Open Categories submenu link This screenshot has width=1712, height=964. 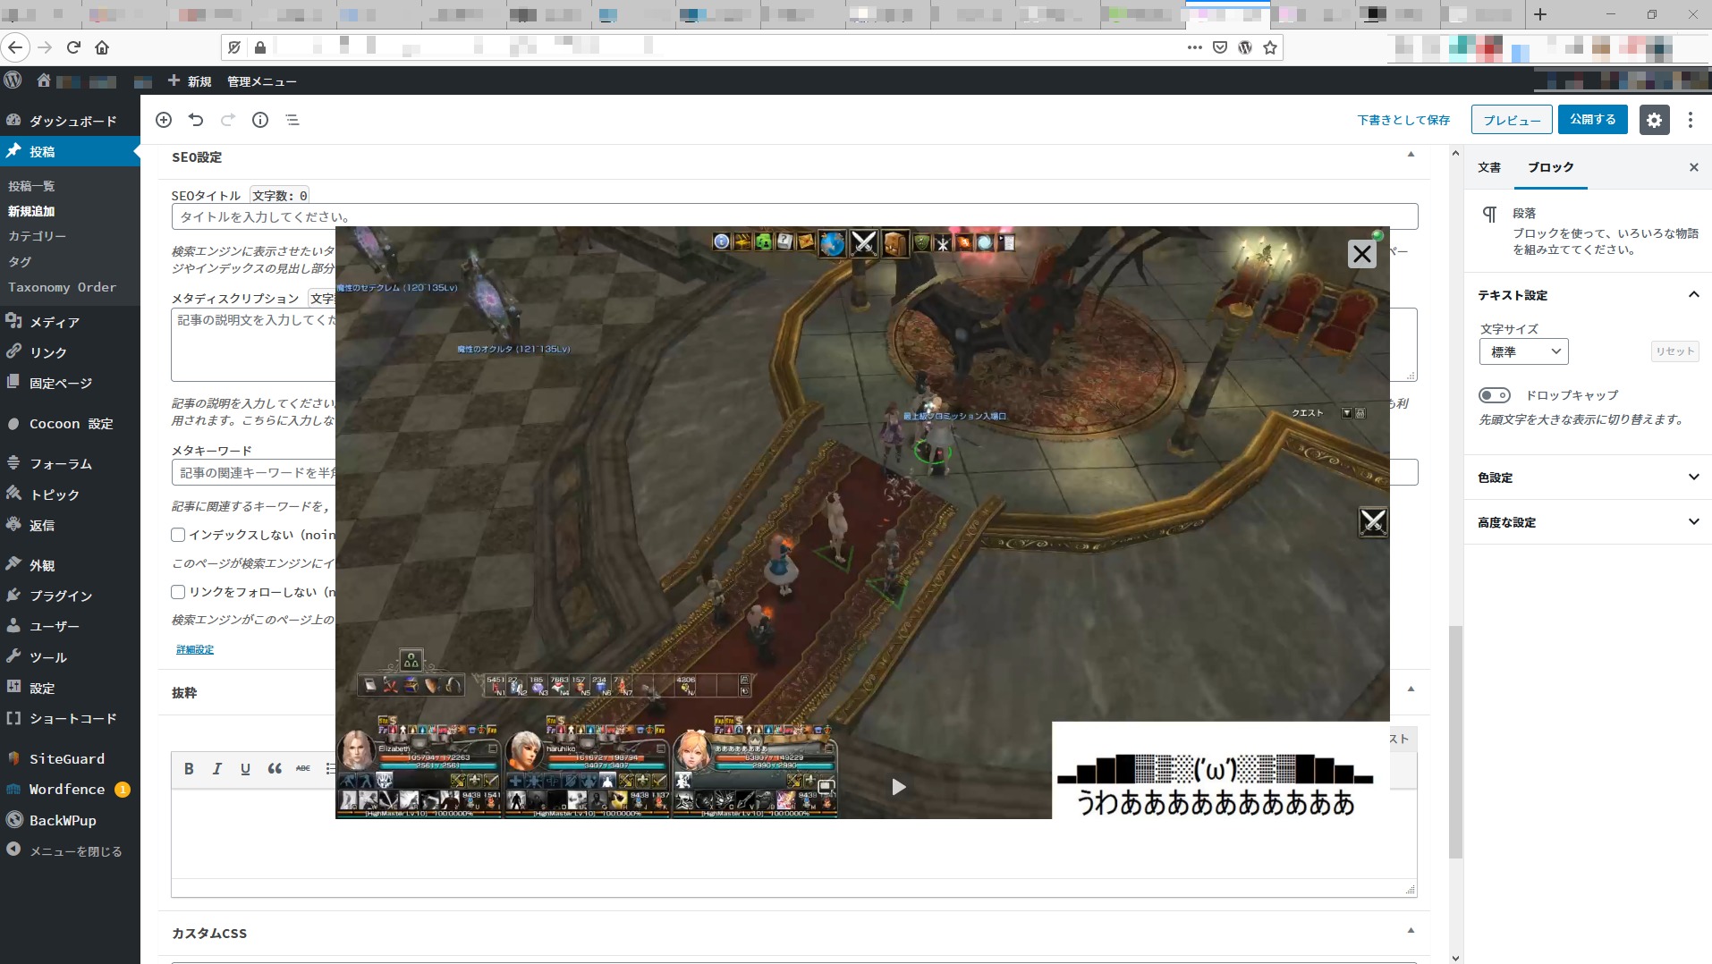[37, 236]
